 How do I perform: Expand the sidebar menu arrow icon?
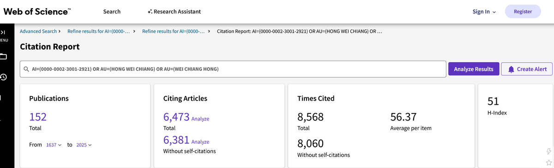[3, 32]
